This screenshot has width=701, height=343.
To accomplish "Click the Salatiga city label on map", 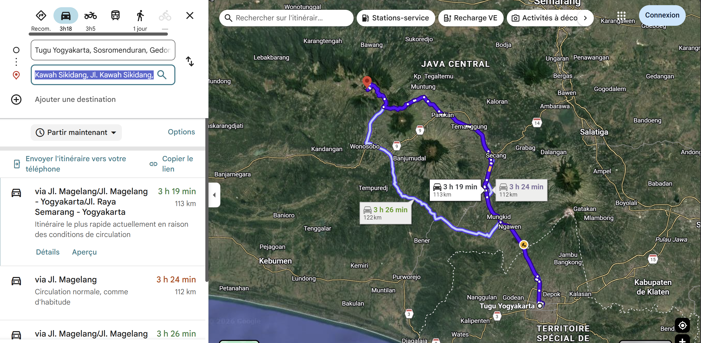I will pyautogui.click(x=594, y=132).
